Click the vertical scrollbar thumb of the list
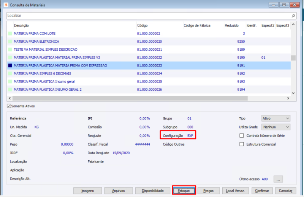The image size is (304, 197). (293, 58)
